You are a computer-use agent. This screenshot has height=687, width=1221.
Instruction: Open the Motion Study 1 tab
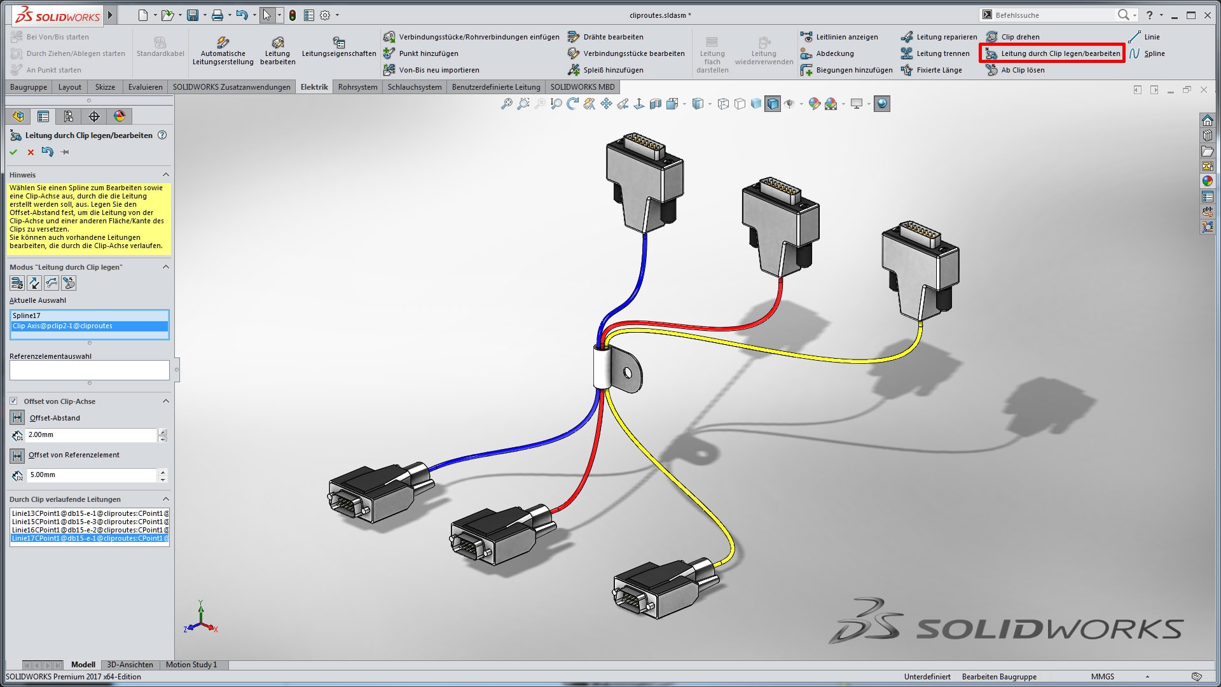[191, 664]
